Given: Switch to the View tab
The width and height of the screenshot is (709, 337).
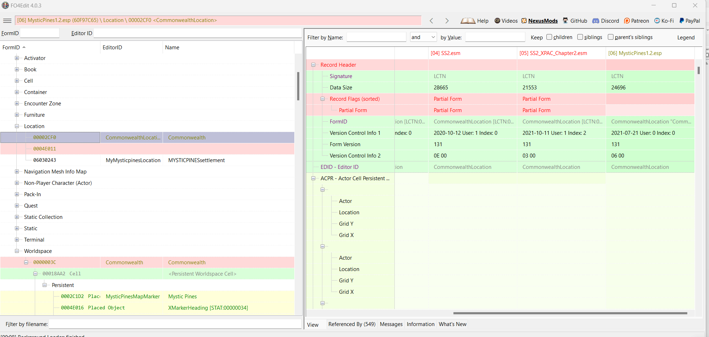Looking at the screenshot, I should pos(313,325).
